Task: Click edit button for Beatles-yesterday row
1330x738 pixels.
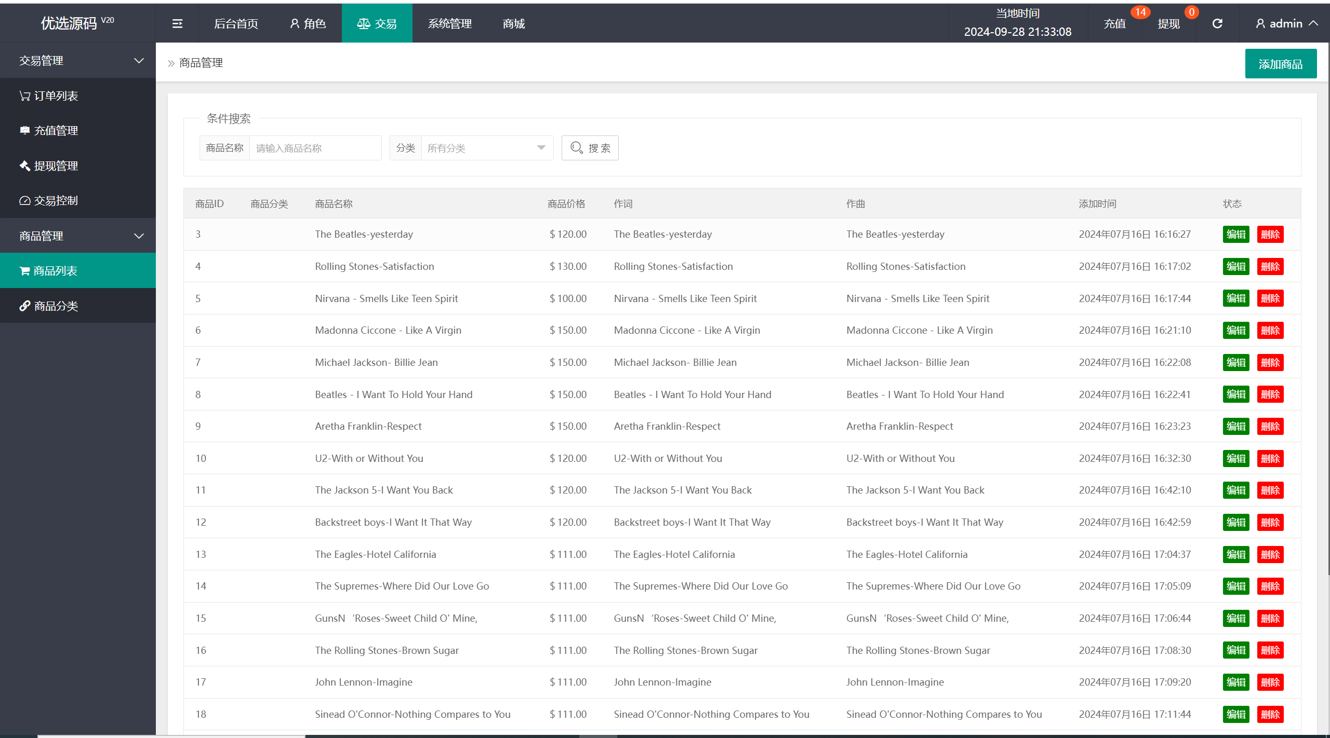Action: point(1235,235)
